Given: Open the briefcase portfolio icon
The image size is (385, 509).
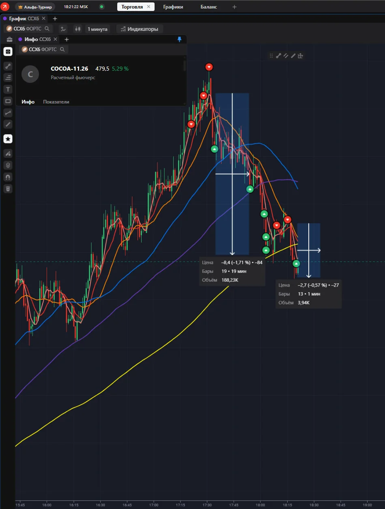Looking at the screenshot, I should coord(9,39).
